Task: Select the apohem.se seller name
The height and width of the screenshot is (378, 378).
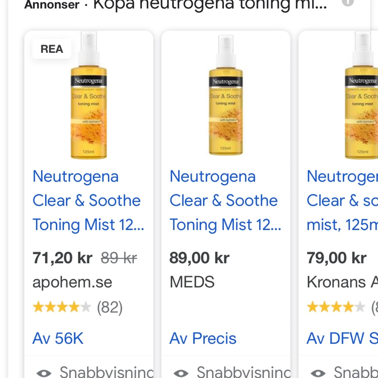Action: [x=72, y=282]
